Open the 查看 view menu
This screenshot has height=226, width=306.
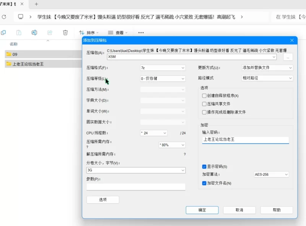coord(118,33)
